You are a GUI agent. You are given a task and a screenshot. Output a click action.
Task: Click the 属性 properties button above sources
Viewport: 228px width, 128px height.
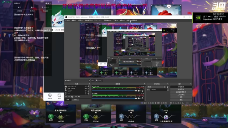click(x=92, y=80)
